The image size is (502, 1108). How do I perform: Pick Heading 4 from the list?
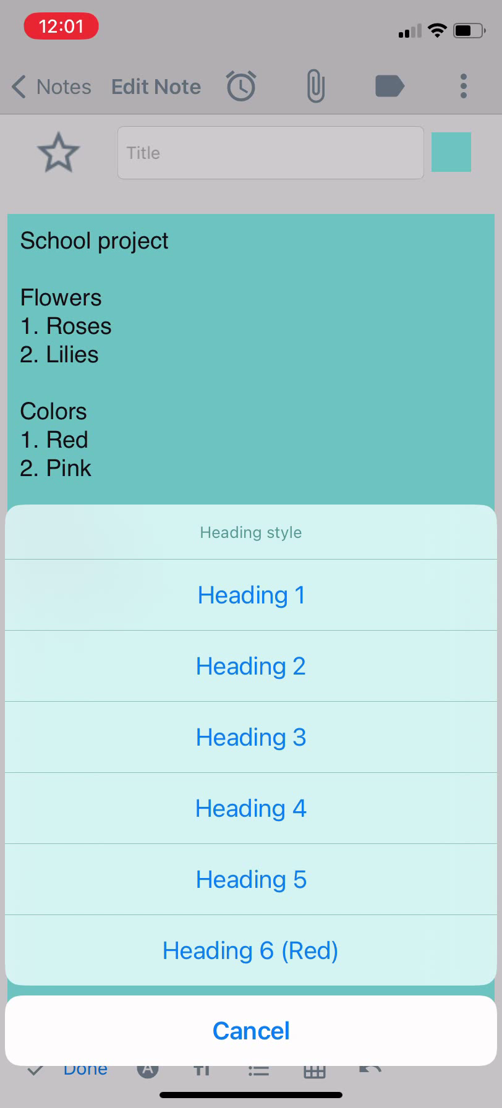[x=251, y=808]
